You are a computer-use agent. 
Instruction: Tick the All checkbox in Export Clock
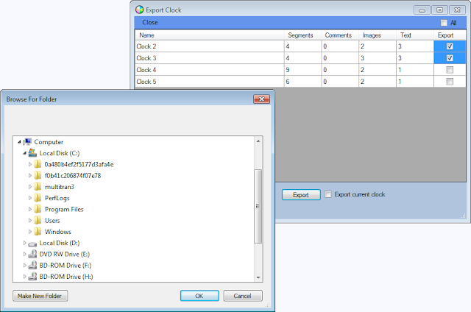point(444,23)
